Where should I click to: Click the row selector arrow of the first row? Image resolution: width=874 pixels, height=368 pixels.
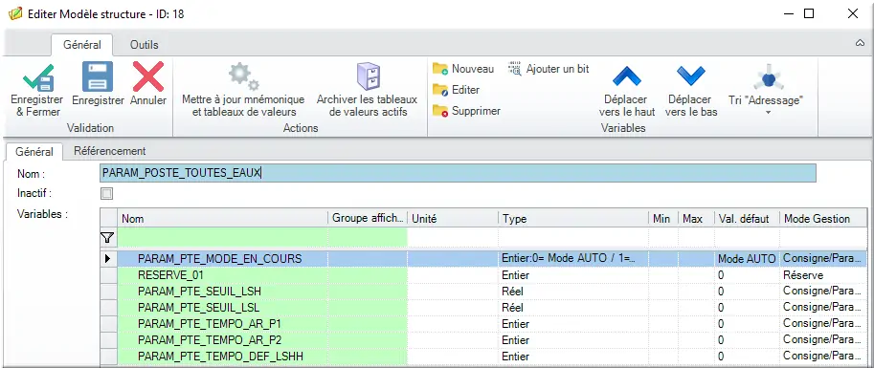(108, 258)
